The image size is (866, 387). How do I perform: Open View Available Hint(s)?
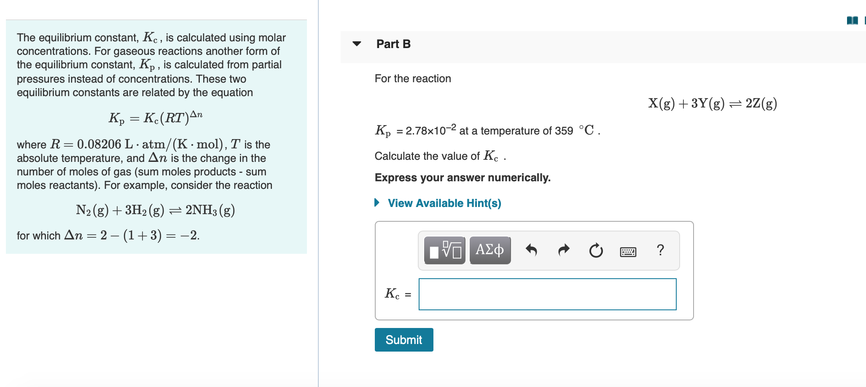[x=444, y=203]
